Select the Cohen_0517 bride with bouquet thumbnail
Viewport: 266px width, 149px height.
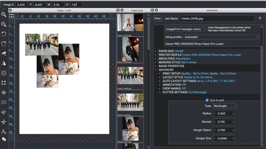point(130,129)
